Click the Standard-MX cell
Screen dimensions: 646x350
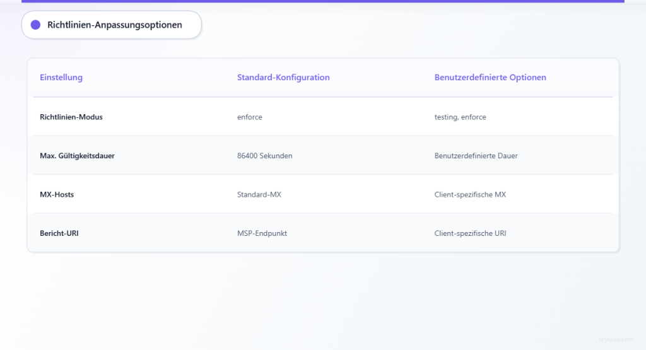click(259, 194)
